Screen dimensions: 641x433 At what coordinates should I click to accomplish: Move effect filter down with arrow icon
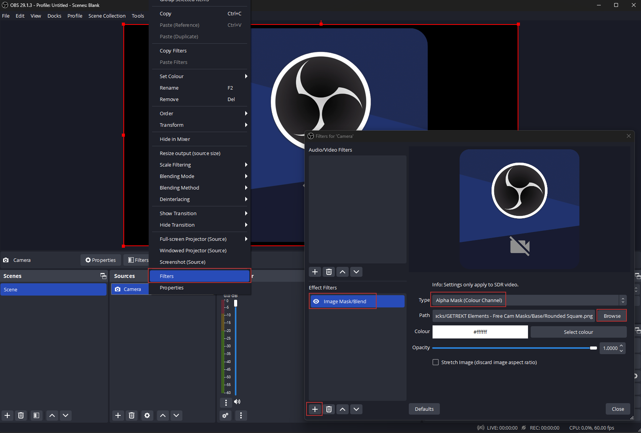point(356,409)
